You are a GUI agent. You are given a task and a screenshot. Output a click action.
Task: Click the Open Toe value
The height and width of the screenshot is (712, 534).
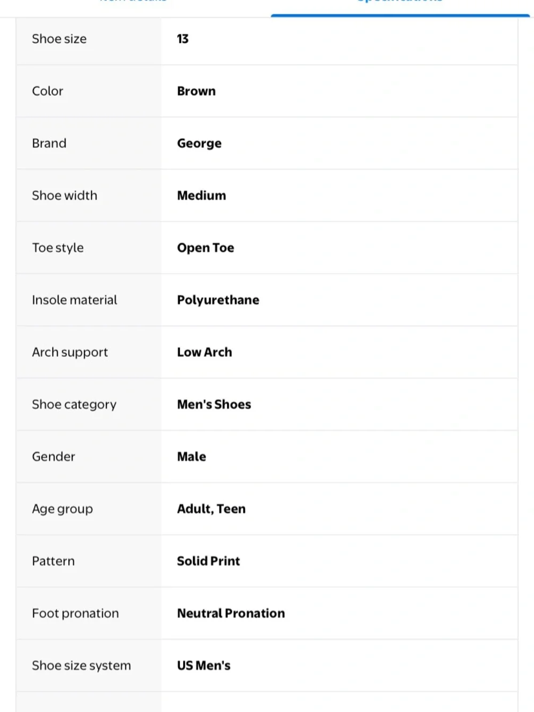coord(206,248)
